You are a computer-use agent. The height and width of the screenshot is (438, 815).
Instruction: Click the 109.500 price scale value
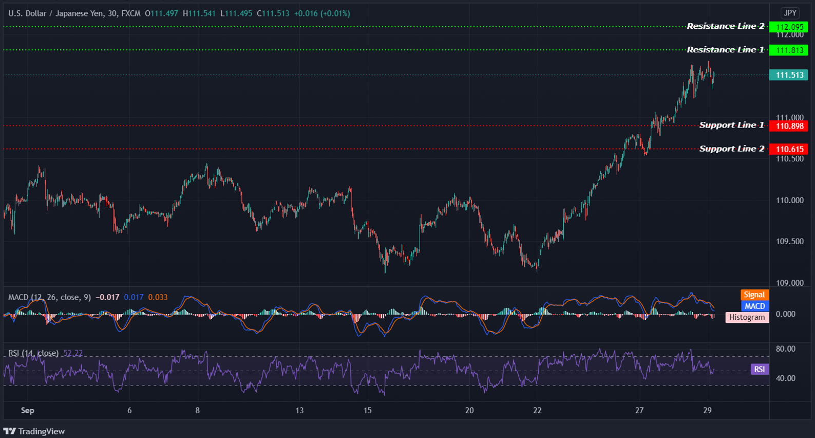790,242
